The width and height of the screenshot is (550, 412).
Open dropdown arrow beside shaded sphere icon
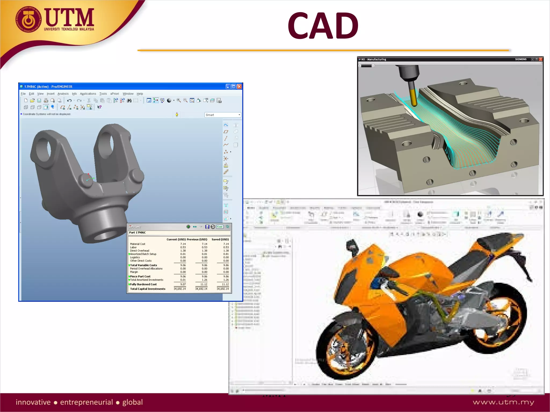(174, 101)
